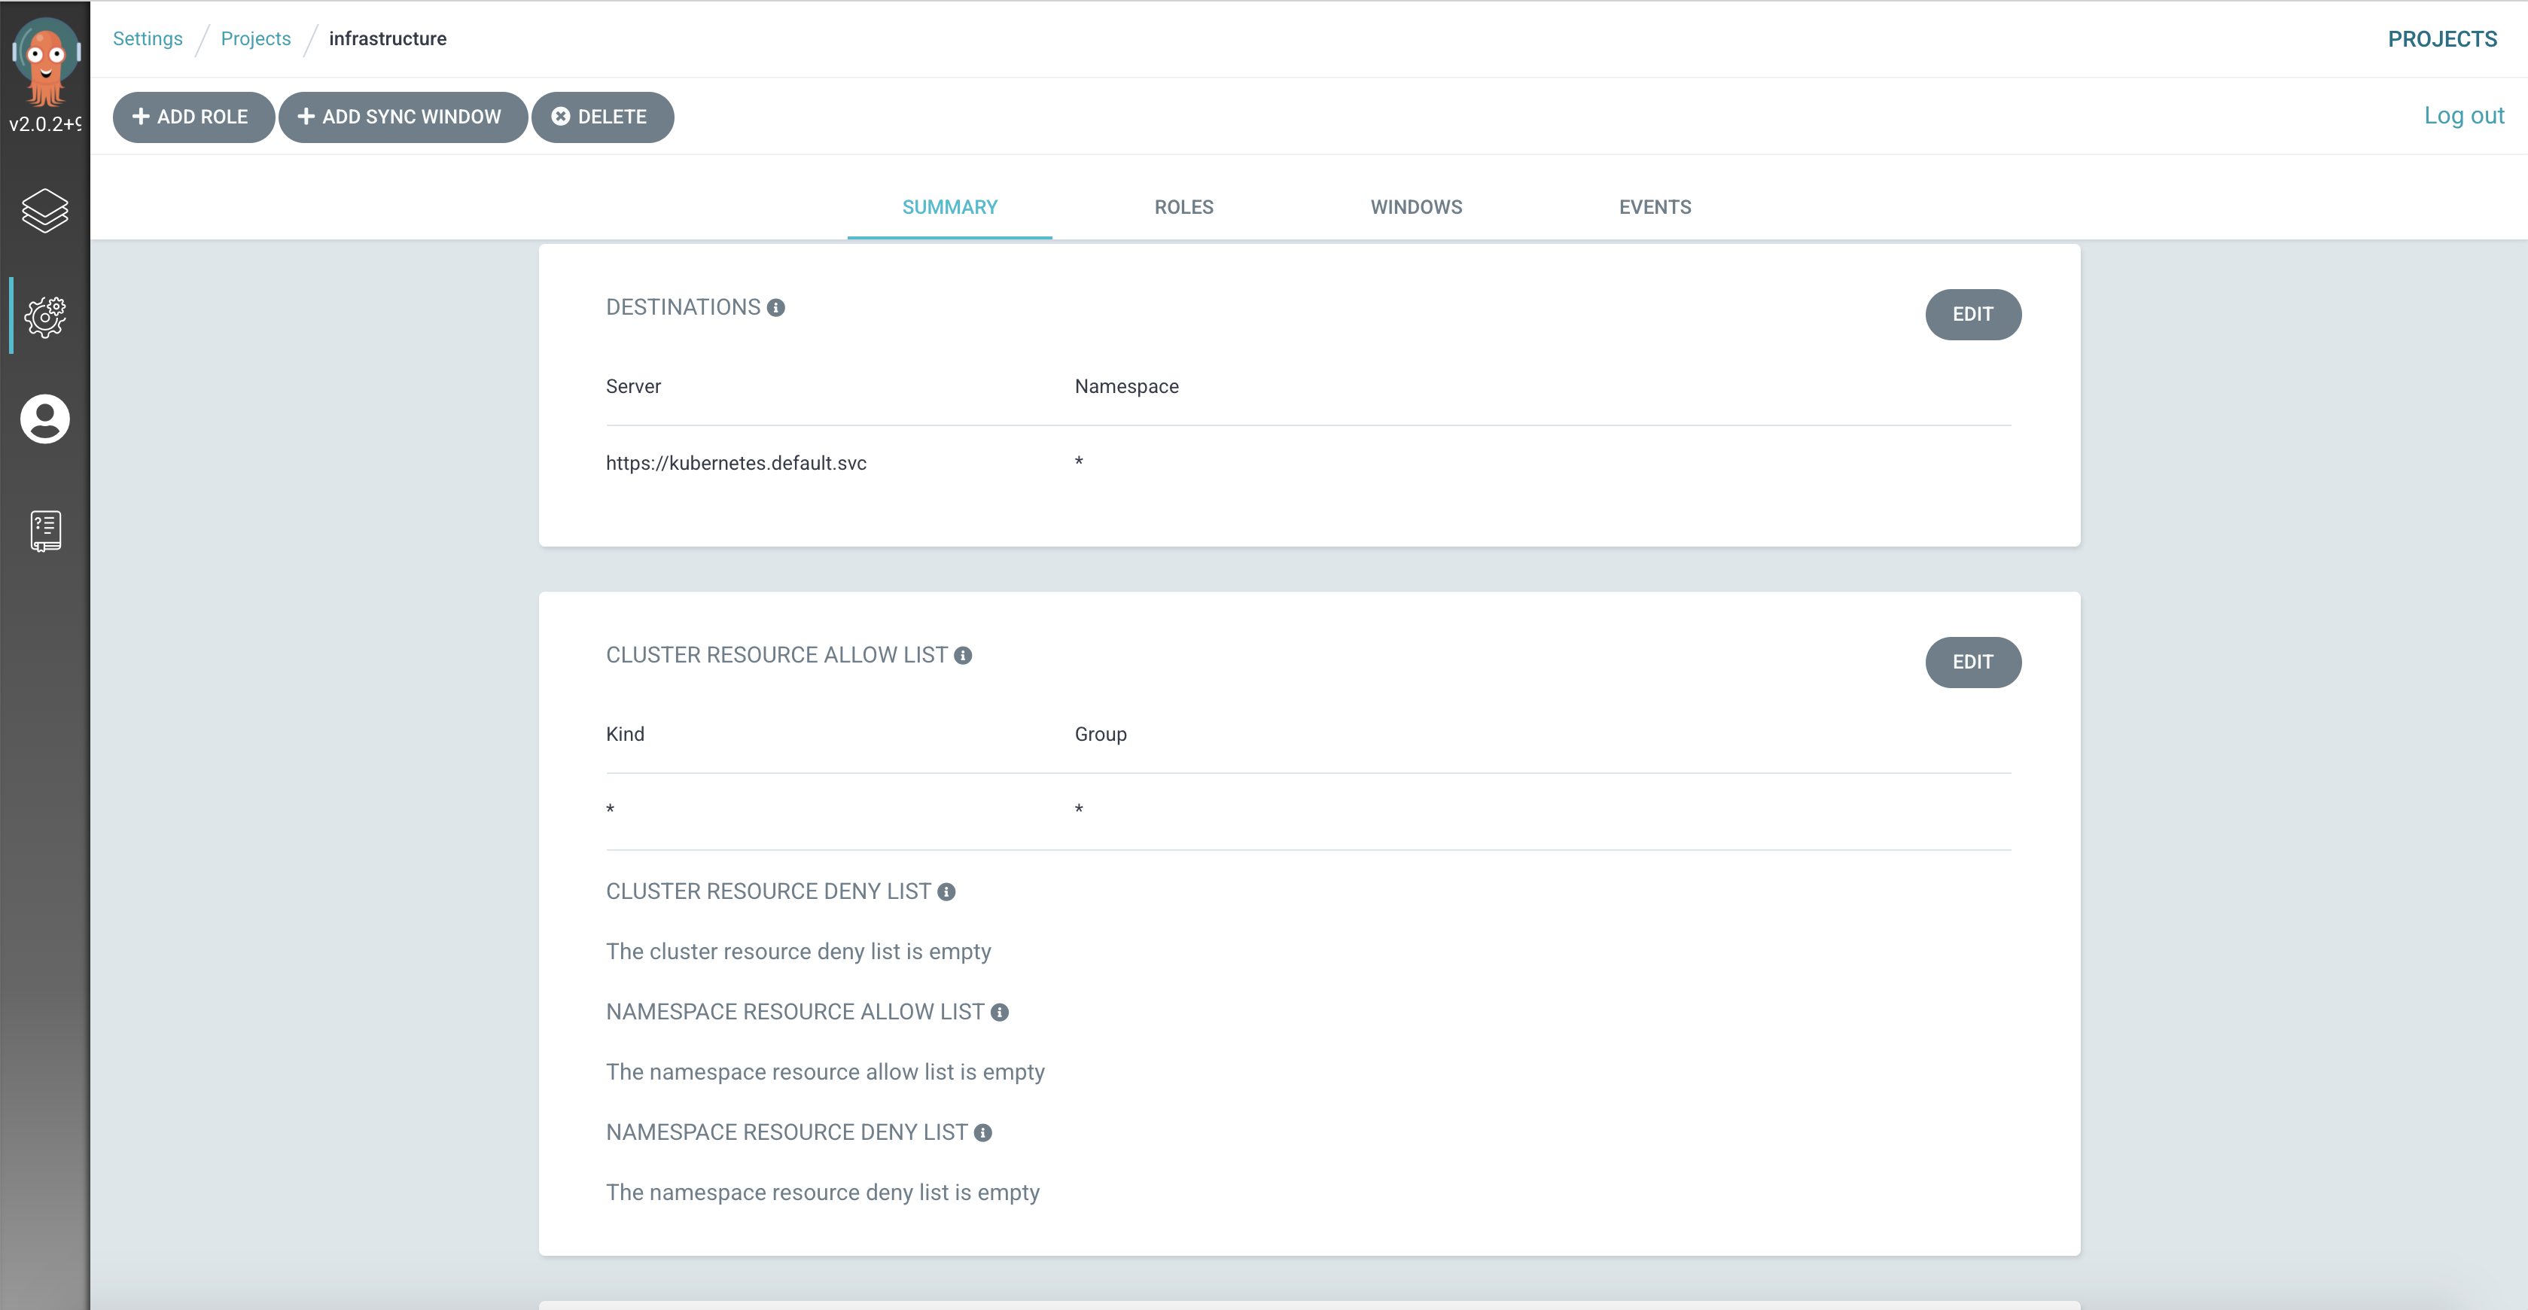The height and width of the screenshot is (1310, 2528).
Task: Open the Applications layers icon in sidebar
Action: pyautogui.click(x=45, y=210)
